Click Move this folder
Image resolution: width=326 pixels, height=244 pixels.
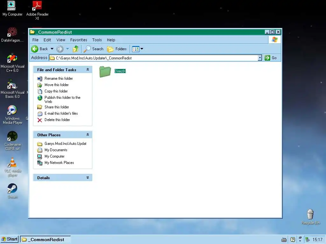click(57, 85)
